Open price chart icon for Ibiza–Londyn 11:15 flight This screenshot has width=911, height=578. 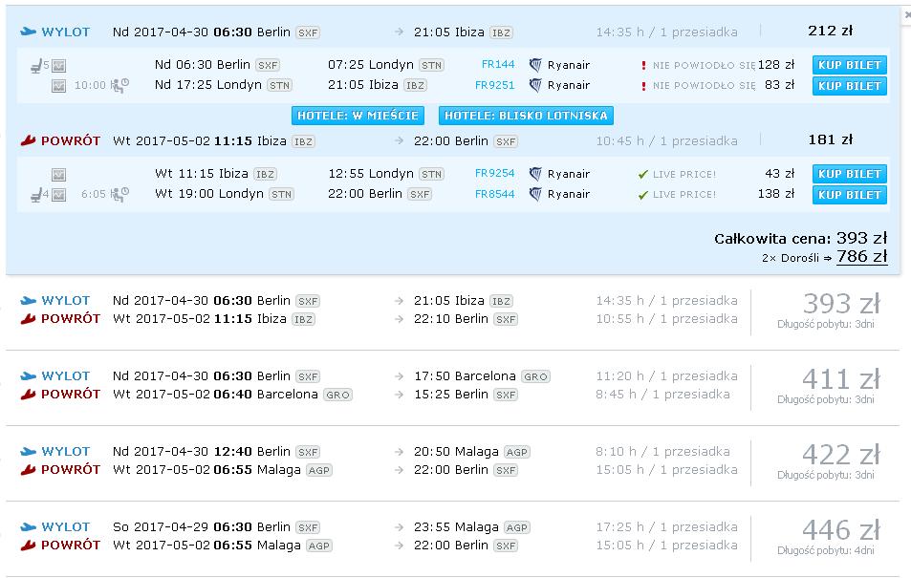(x=58, y=174)
